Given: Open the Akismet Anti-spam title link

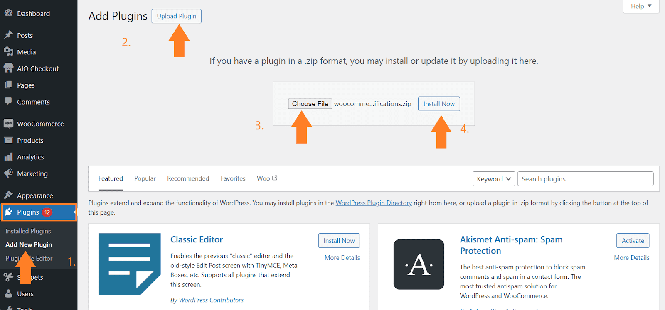Looking at the screenshot, I should [511, 245].
